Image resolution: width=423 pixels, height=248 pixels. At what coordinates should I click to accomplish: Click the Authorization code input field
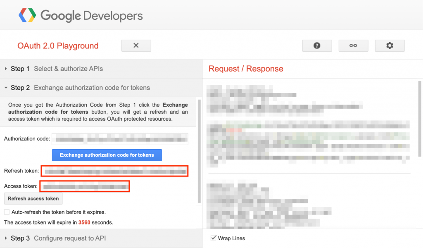(x=120, y=139)
